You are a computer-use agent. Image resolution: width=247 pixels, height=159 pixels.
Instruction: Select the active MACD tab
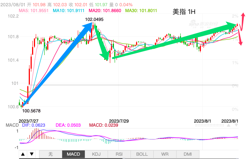click(73, 154)
